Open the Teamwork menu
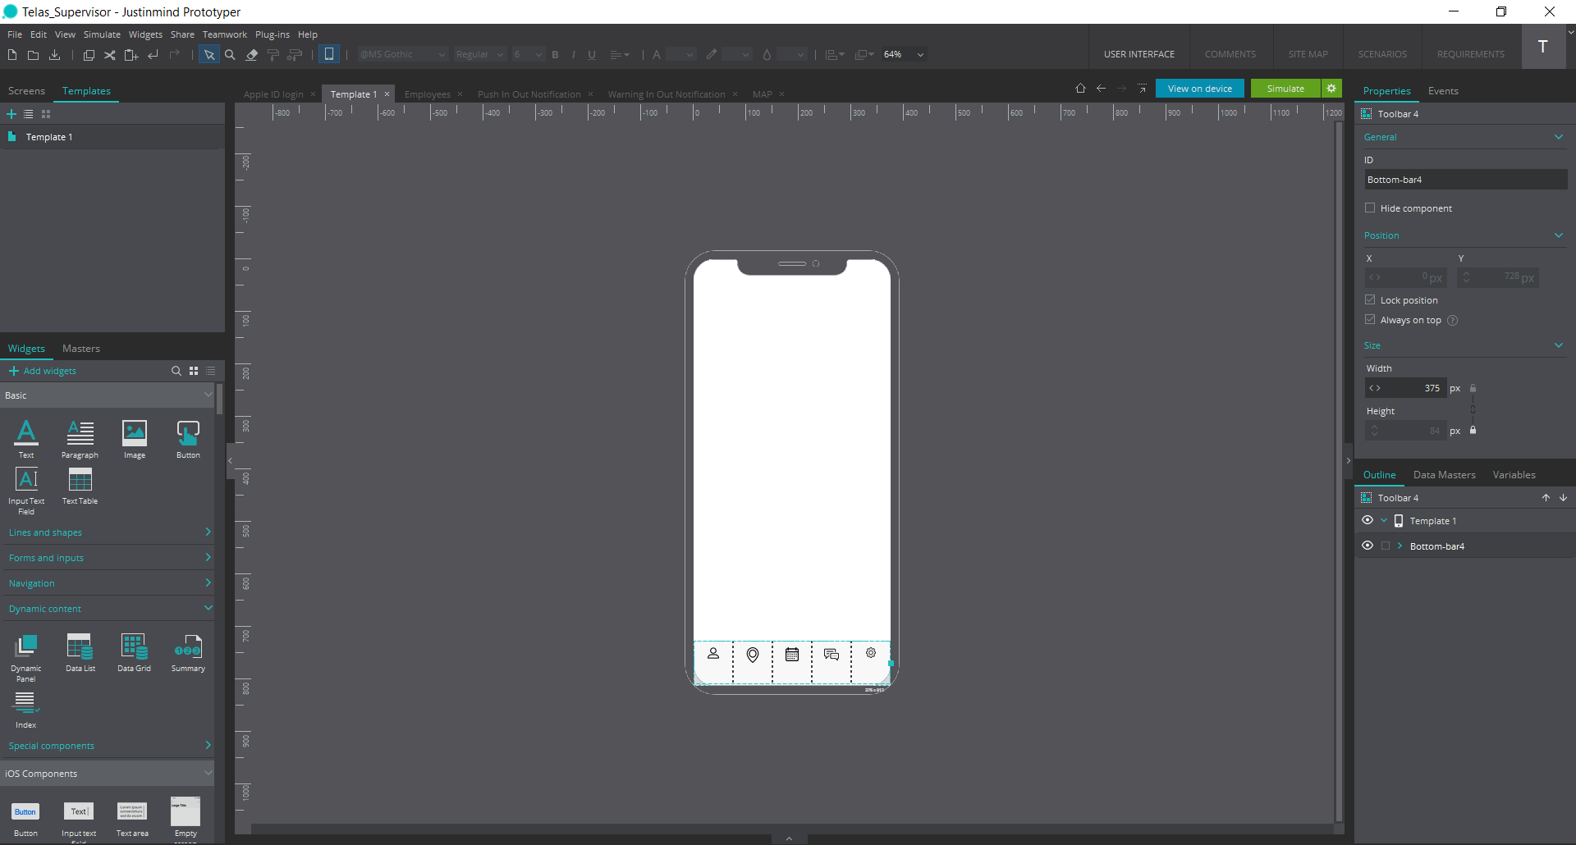1576x845 pixels. 224,34
